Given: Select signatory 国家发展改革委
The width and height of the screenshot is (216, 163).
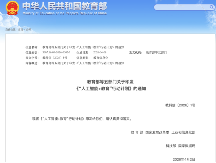Looking at the screenshot, I should tap(157, 132).
